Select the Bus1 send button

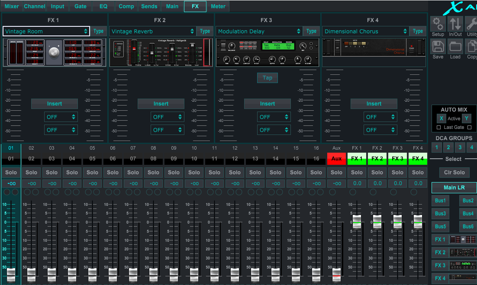click(x=440, y=201)
